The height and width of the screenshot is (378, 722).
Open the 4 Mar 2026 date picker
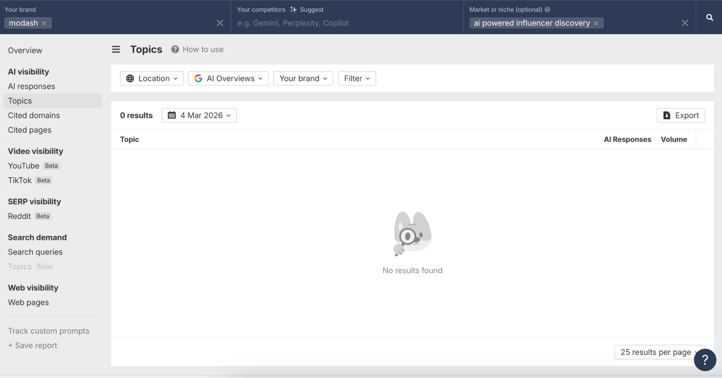(x=199, y=115)
